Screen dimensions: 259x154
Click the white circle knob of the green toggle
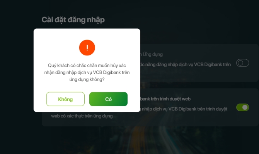(245, 107)
